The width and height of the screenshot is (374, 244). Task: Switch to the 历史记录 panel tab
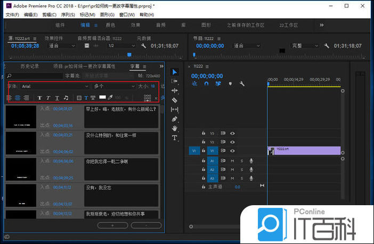click(29, 66)
